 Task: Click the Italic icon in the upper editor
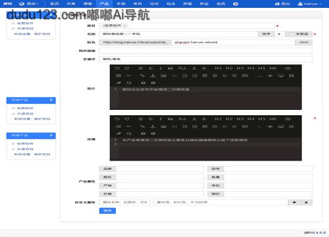[x=161, y=68]
